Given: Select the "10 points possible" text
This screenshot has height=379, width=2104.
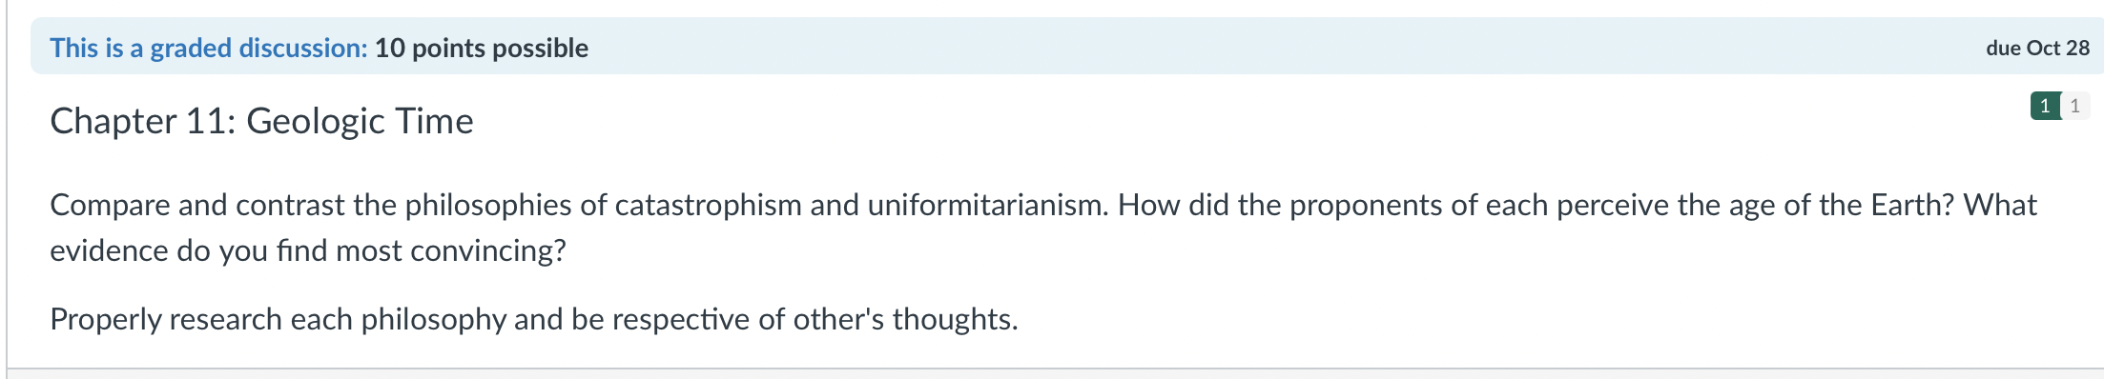Looking at the screenshot, I should tap(481, 48).
